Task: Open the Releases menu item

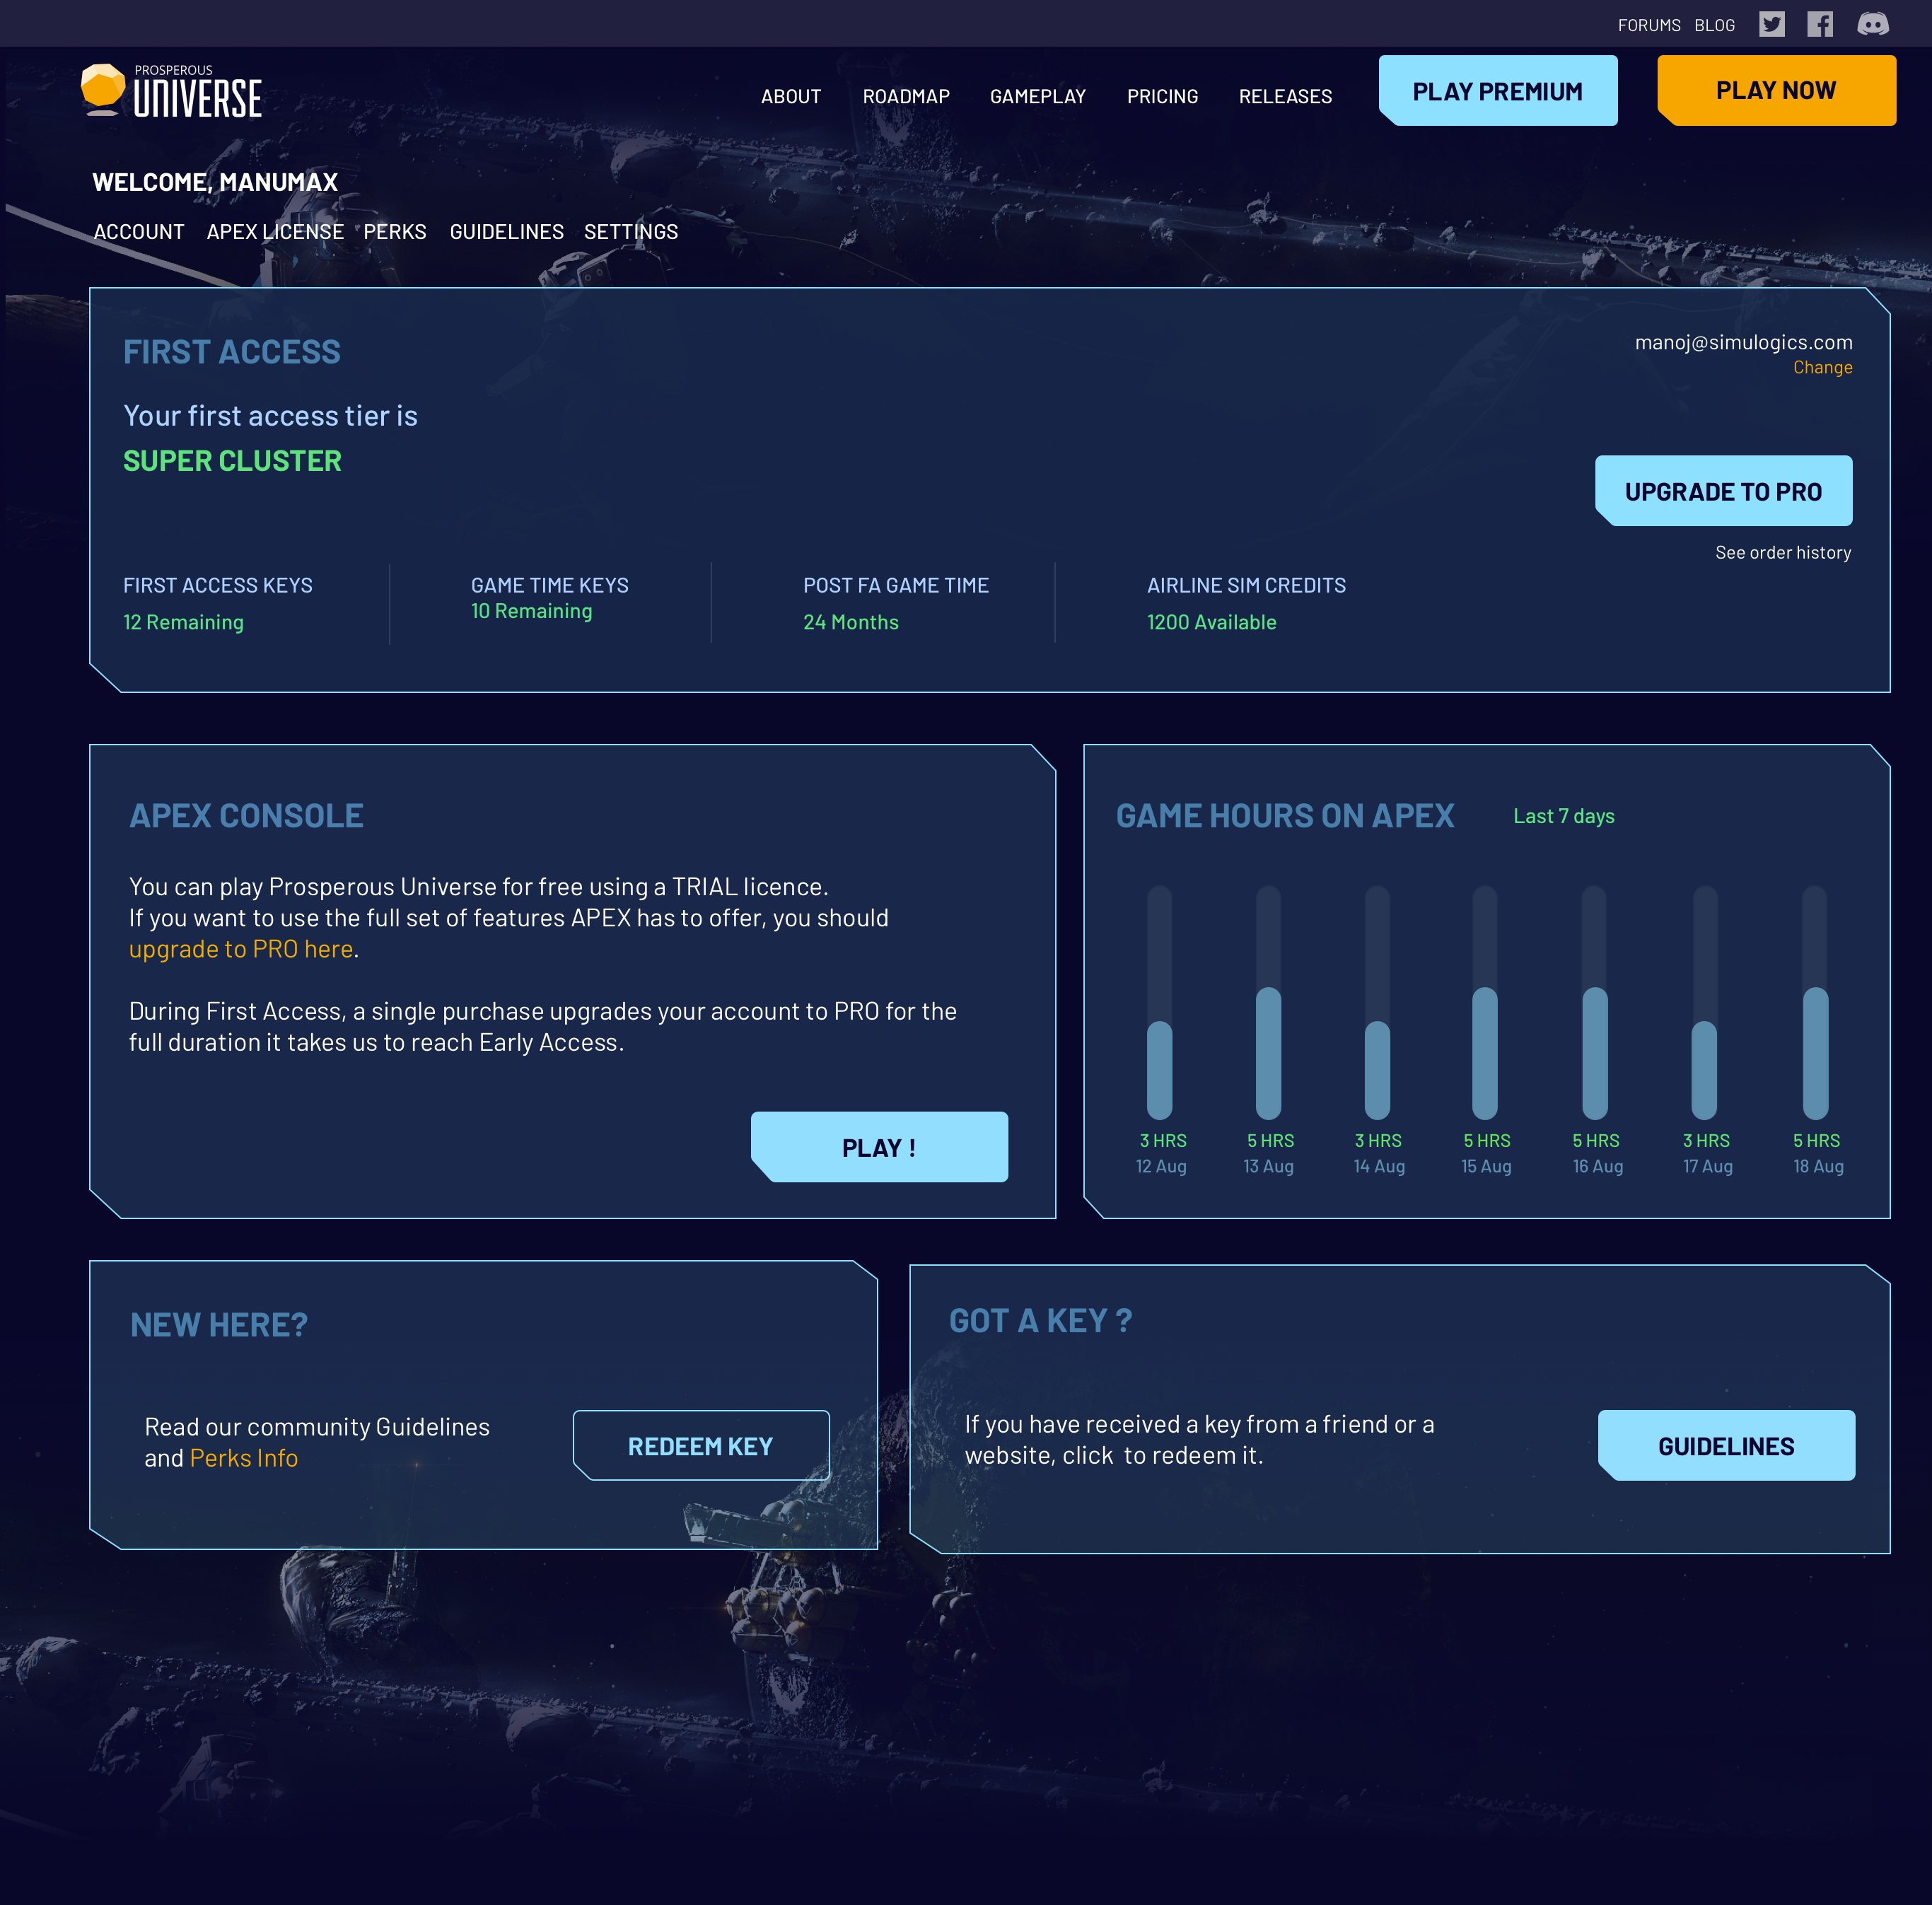Action: [x=1285, y=97]
